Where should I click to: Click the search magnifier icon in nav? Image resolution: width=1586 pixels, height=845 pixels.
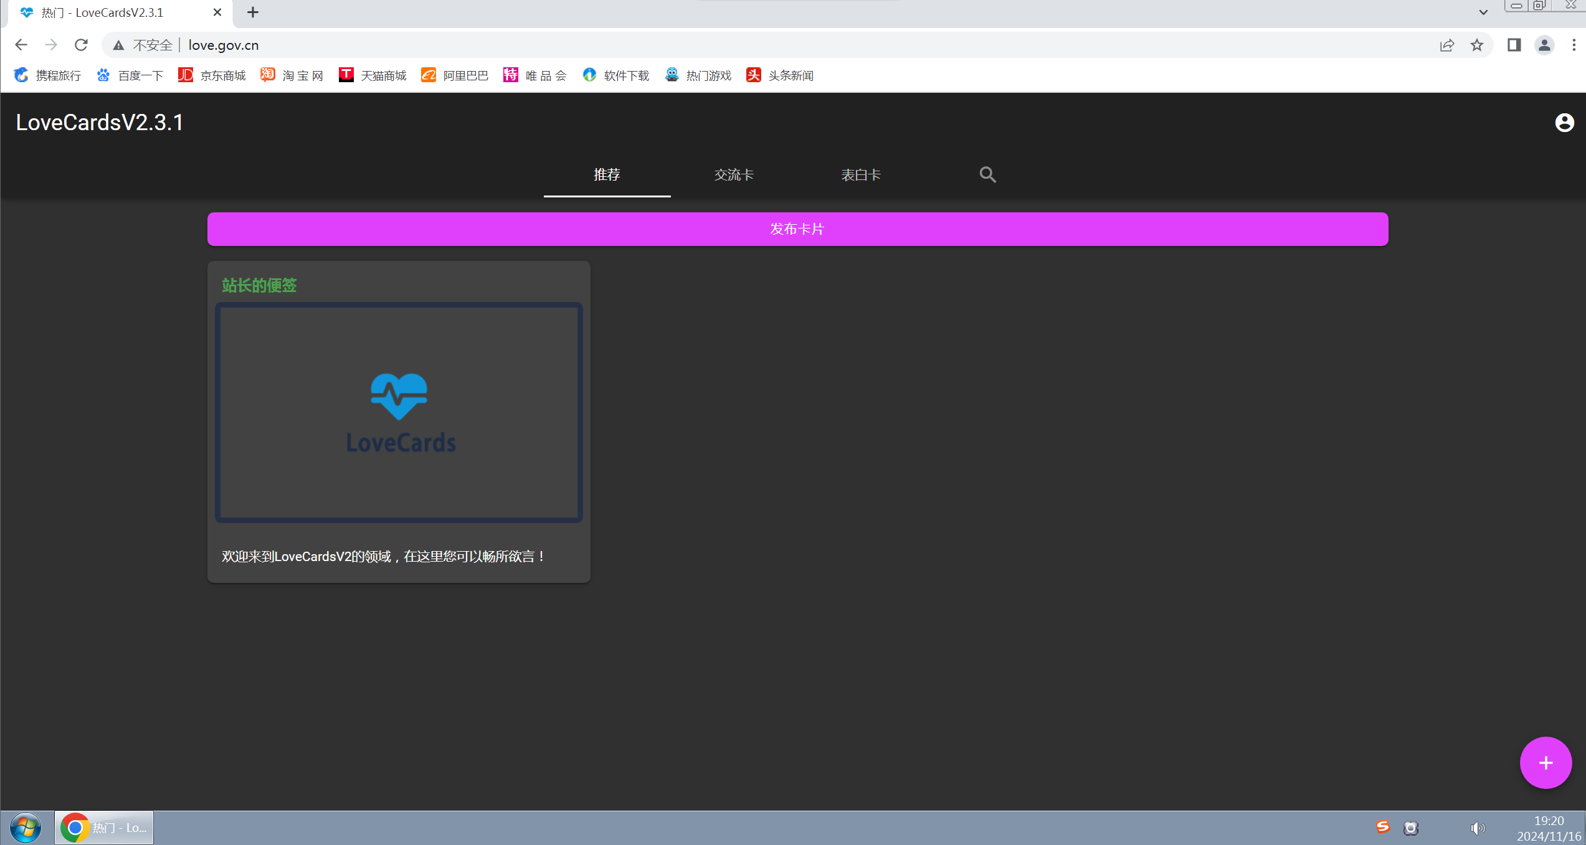[x=987, y=175]
